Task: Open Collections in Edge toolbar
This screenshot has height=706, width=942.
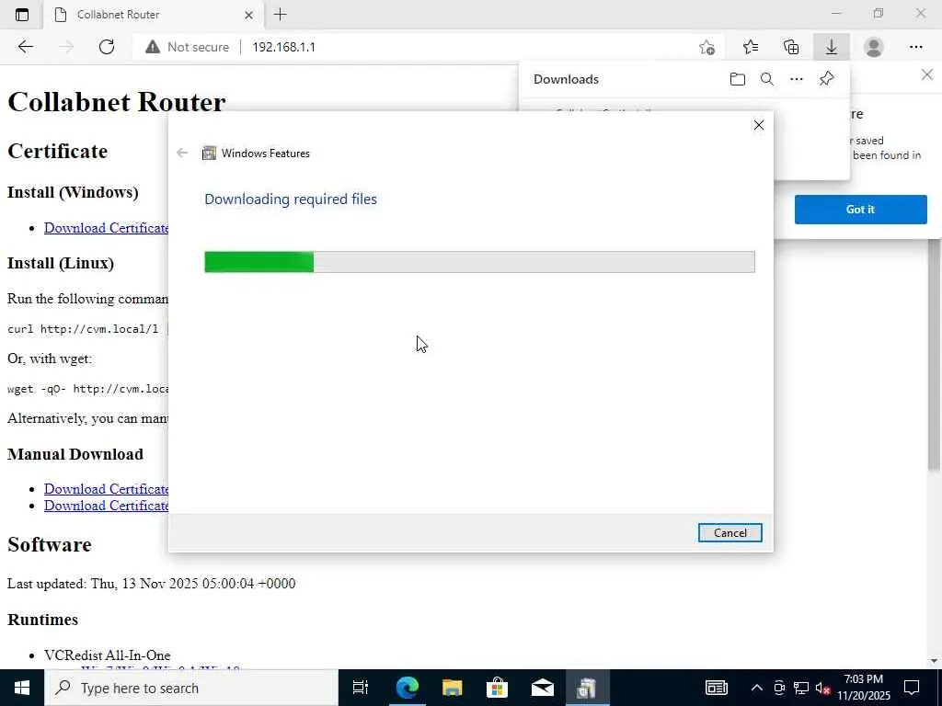Action: coord(791,47)
